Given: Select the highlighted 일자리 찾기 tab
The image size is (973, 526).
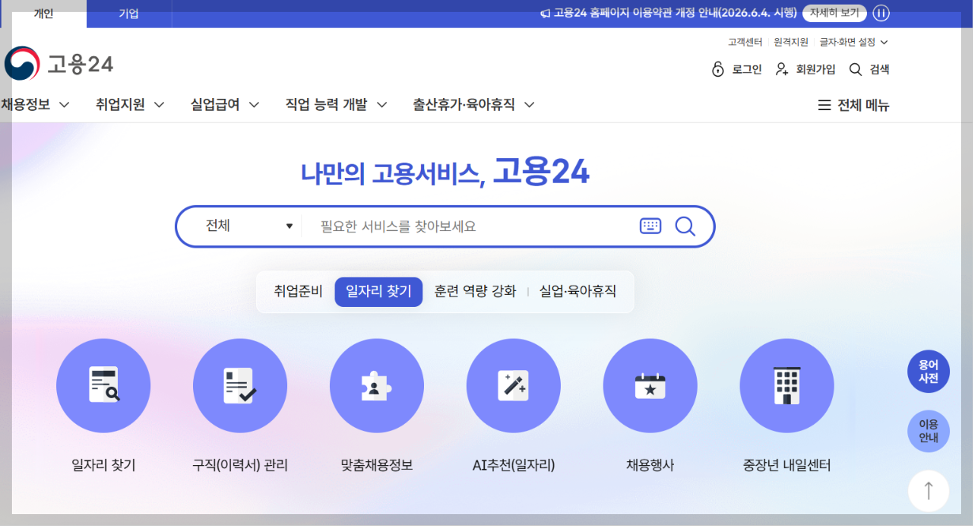Looking at the screenshot, I should [x=379, y=292].
